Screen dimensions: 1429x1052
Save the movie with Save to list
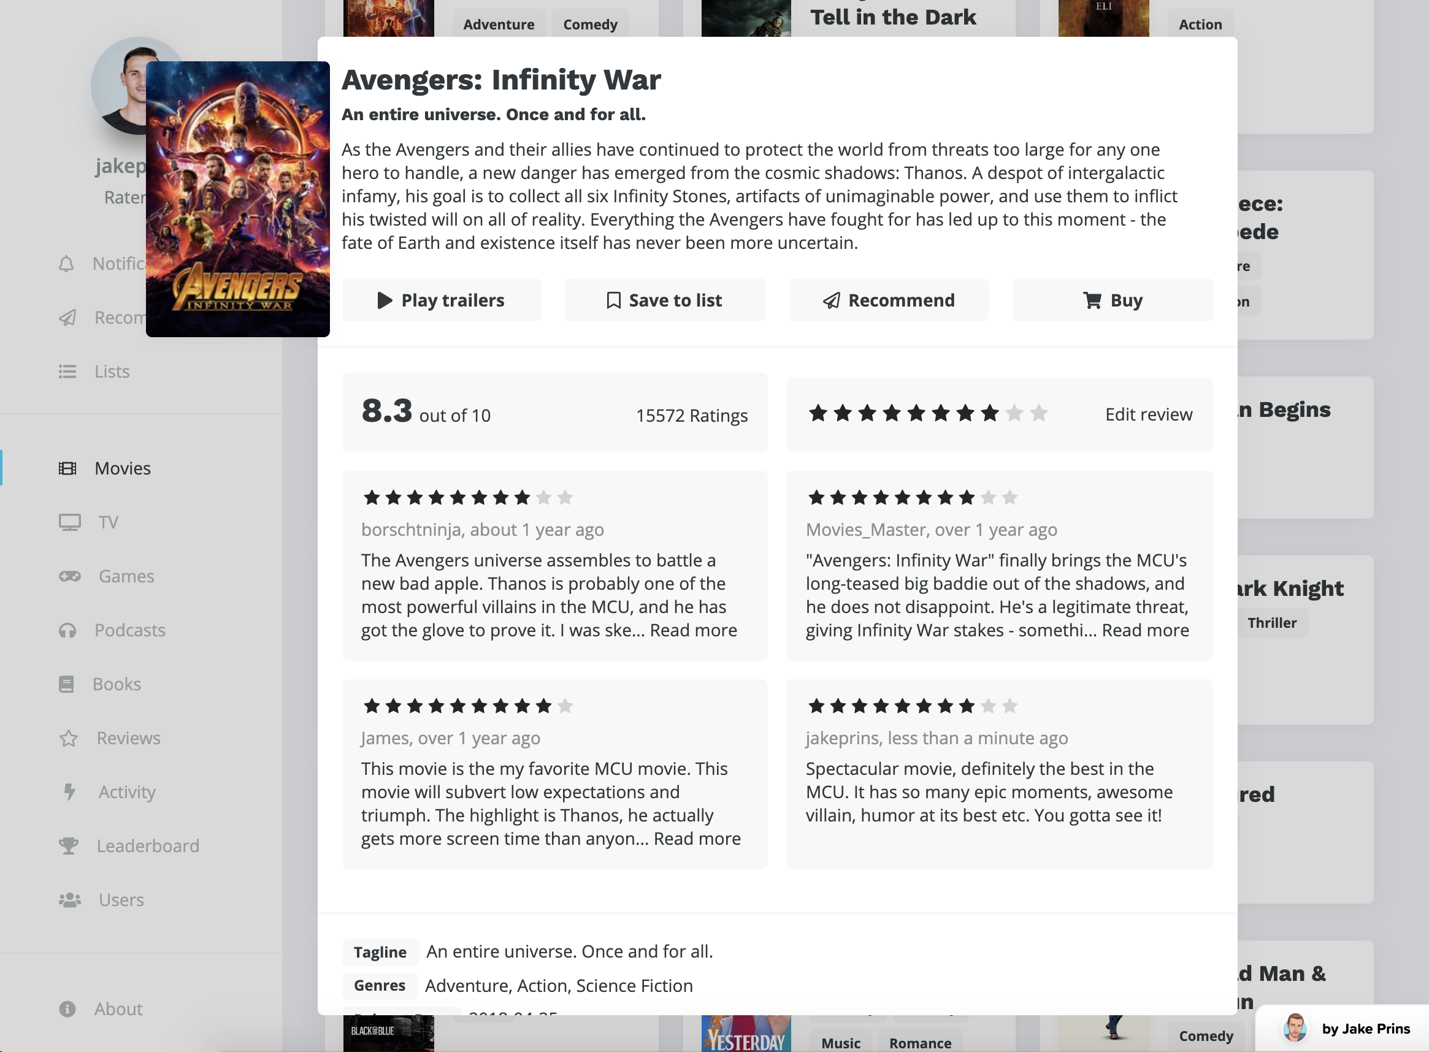[x=664, y=300]
